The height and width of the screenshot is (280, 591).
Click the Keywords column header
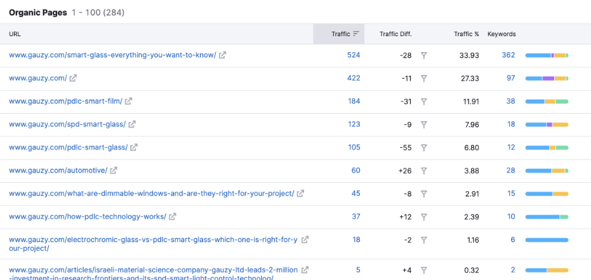[x=501, y=34]
